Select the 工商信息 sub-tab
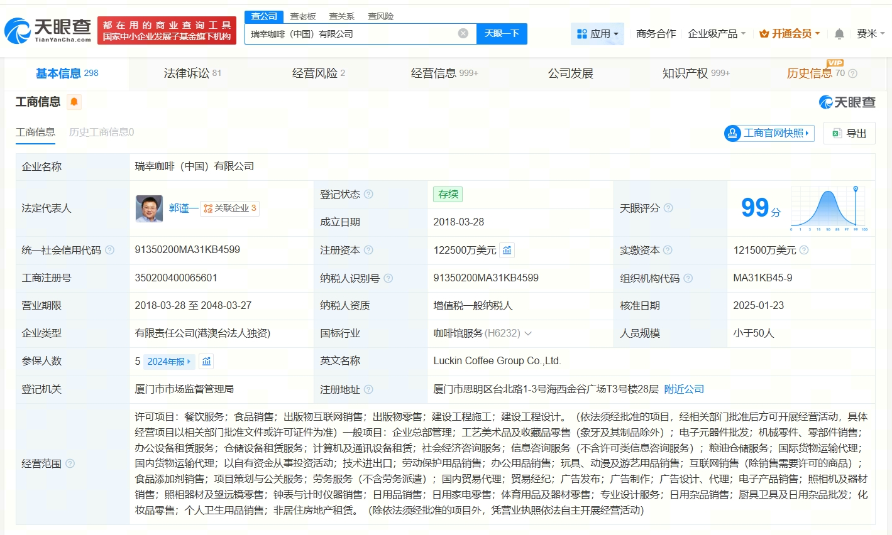The height and width of the screenshot is (535, 892). click(35, 132)
